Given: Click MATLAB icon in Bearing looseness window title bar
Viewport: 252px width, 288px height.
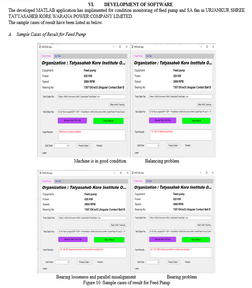Looking at the screenshot, I should 40,173.
